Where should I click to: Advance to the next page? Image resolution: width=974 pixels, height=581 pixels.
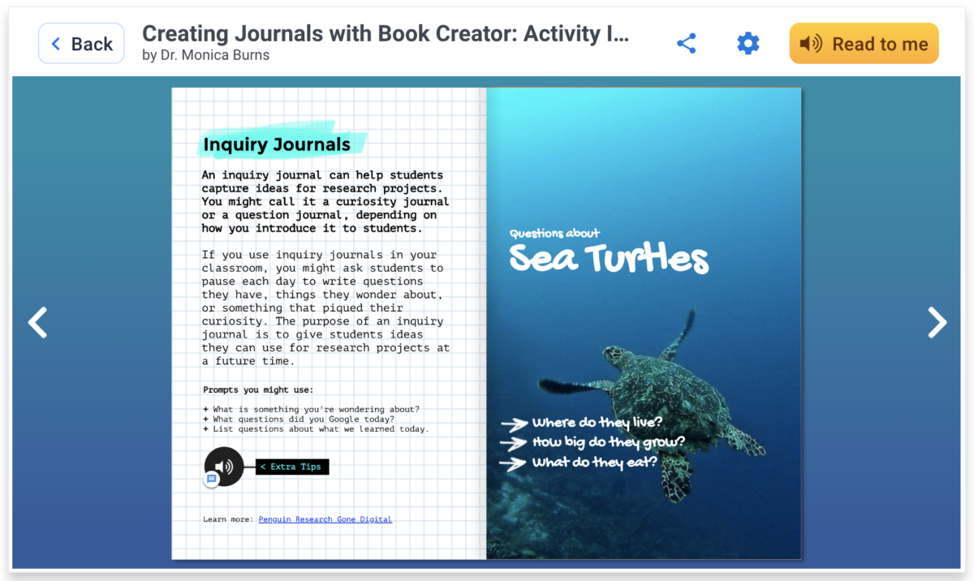click(937, 322)
